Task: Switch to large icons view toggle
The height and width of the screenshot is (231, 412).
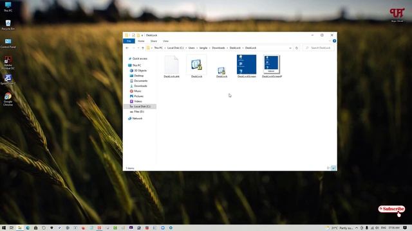Action: (x=333, y=168)
